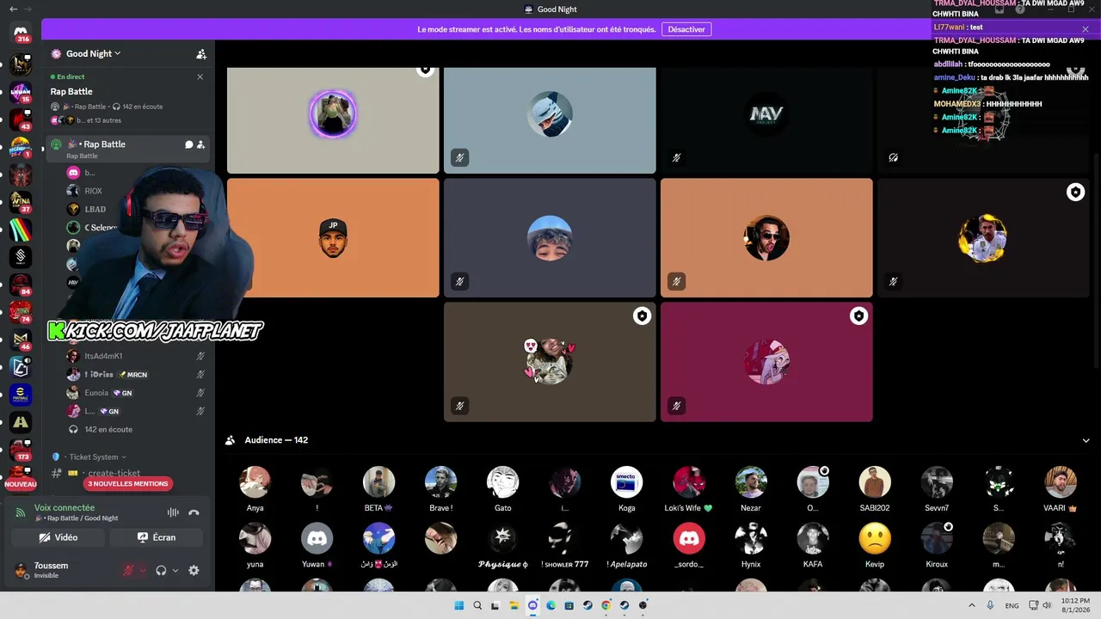Toggle headphone deafen in user panel

161,570
